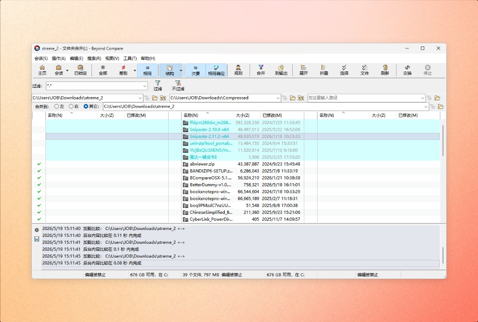Sort center pane by 名称(N) column
The height and width of the screenshot is (322, 478).
[207, 115]
